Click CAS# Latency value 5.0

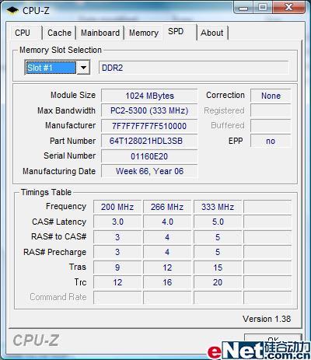click(x=218, y=222)
